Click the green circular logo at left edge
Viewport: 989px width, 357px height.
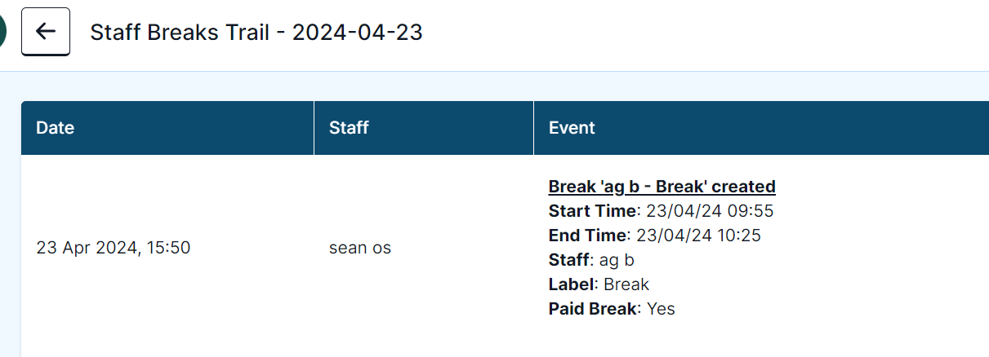[2, 32]
